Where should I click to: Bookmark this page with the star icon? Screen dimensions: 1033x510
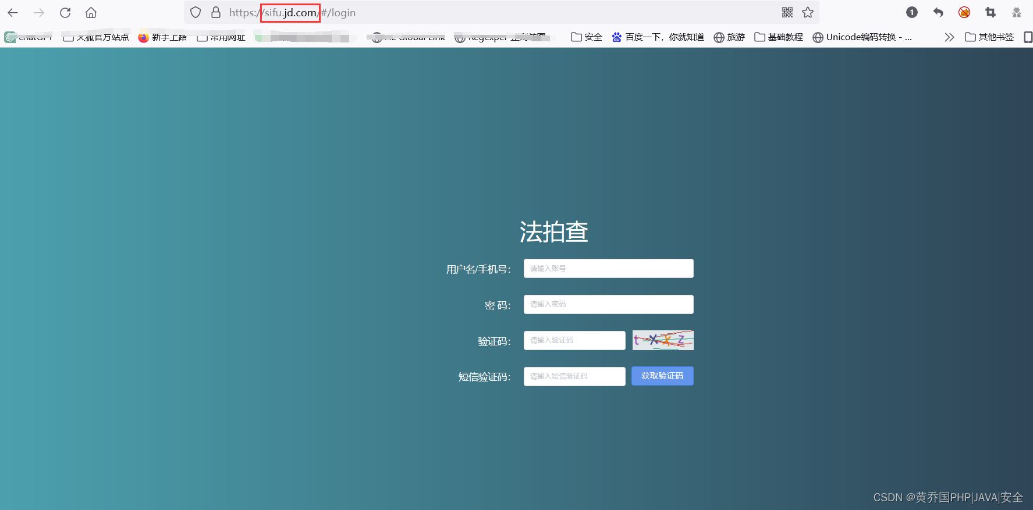[808, 12]
